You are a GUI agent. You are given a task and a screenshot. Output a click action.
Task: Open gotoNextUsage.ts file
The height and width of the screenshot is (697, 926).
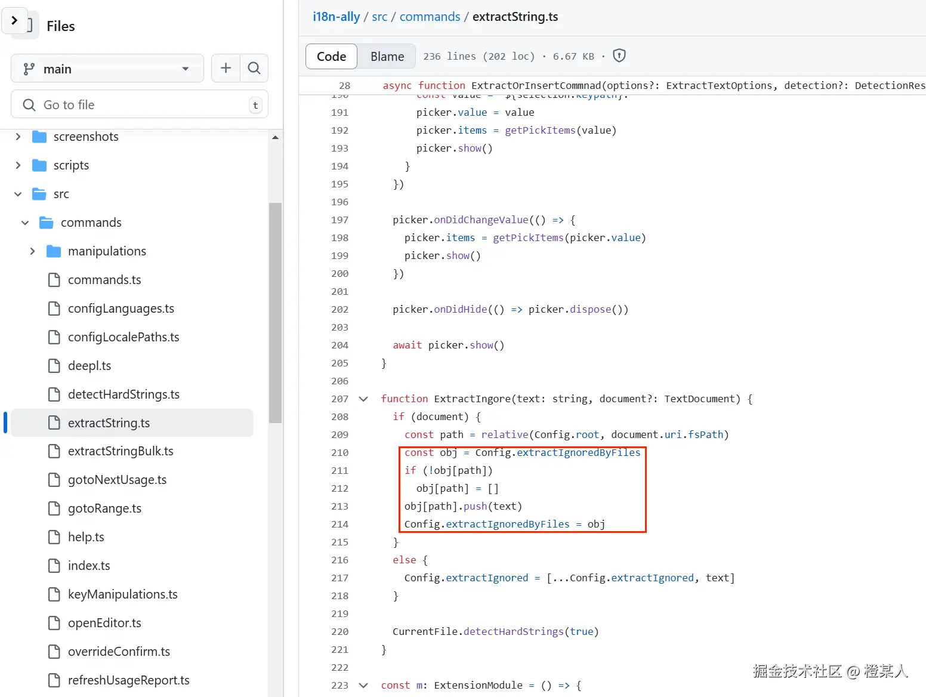pos(117,480)
